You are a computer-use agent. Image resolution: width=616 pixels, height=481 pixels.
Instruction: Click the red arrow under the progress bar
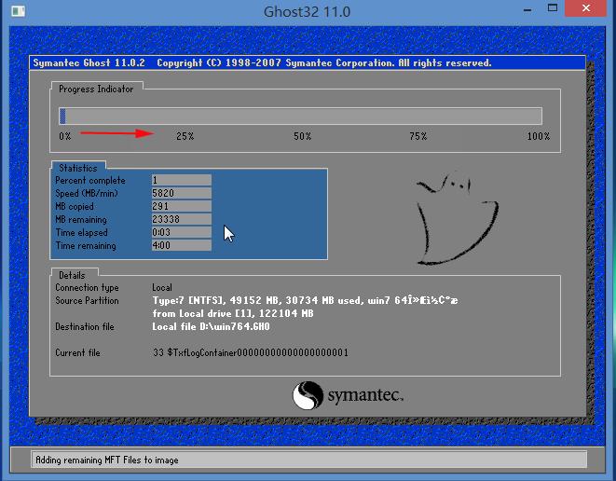pyautogui.click(x=117, y=134)
